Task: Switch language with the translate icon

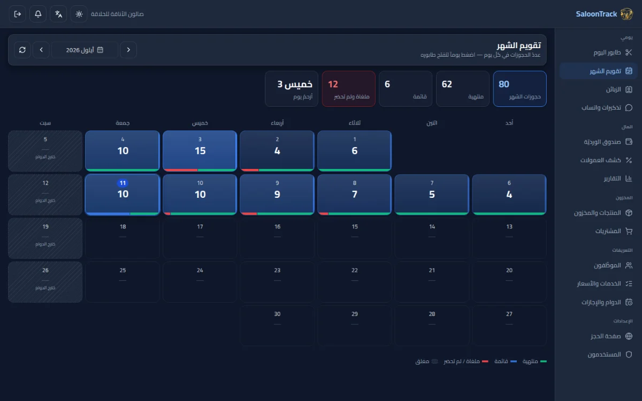Action: tap(58, 14)
